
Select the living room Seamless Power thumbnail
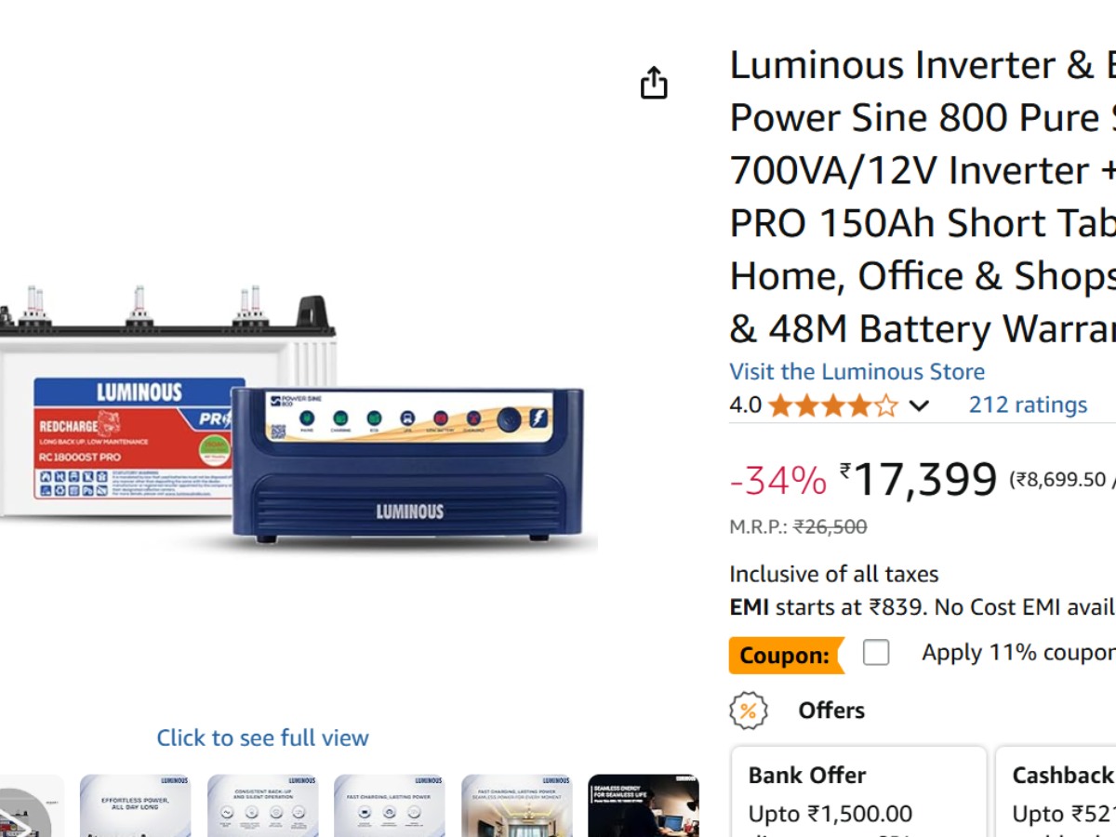coord(516,805)
